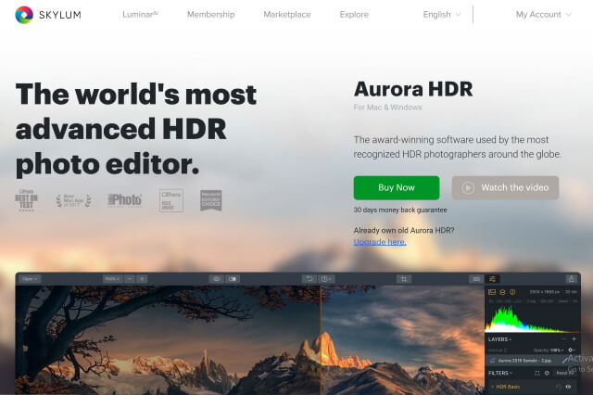This screenshot has height=395, width=593.
Task: Open the layer settings gear dropdown
Action: click(x=572, y=350)
